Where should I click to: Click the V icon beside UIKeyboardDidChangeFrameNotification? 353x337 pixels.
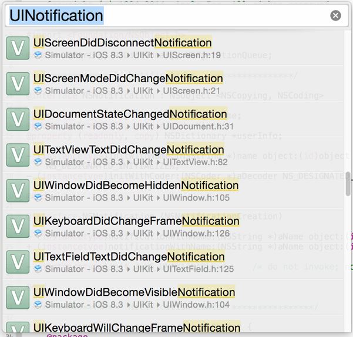pyautogui.click(x=18, y=227)
